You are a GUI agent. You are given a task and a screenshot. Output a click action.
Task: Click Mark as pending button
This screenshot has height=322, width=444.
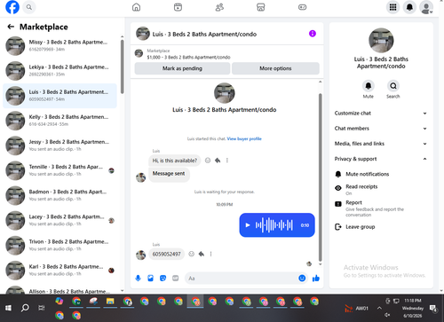tap(182, 68)
